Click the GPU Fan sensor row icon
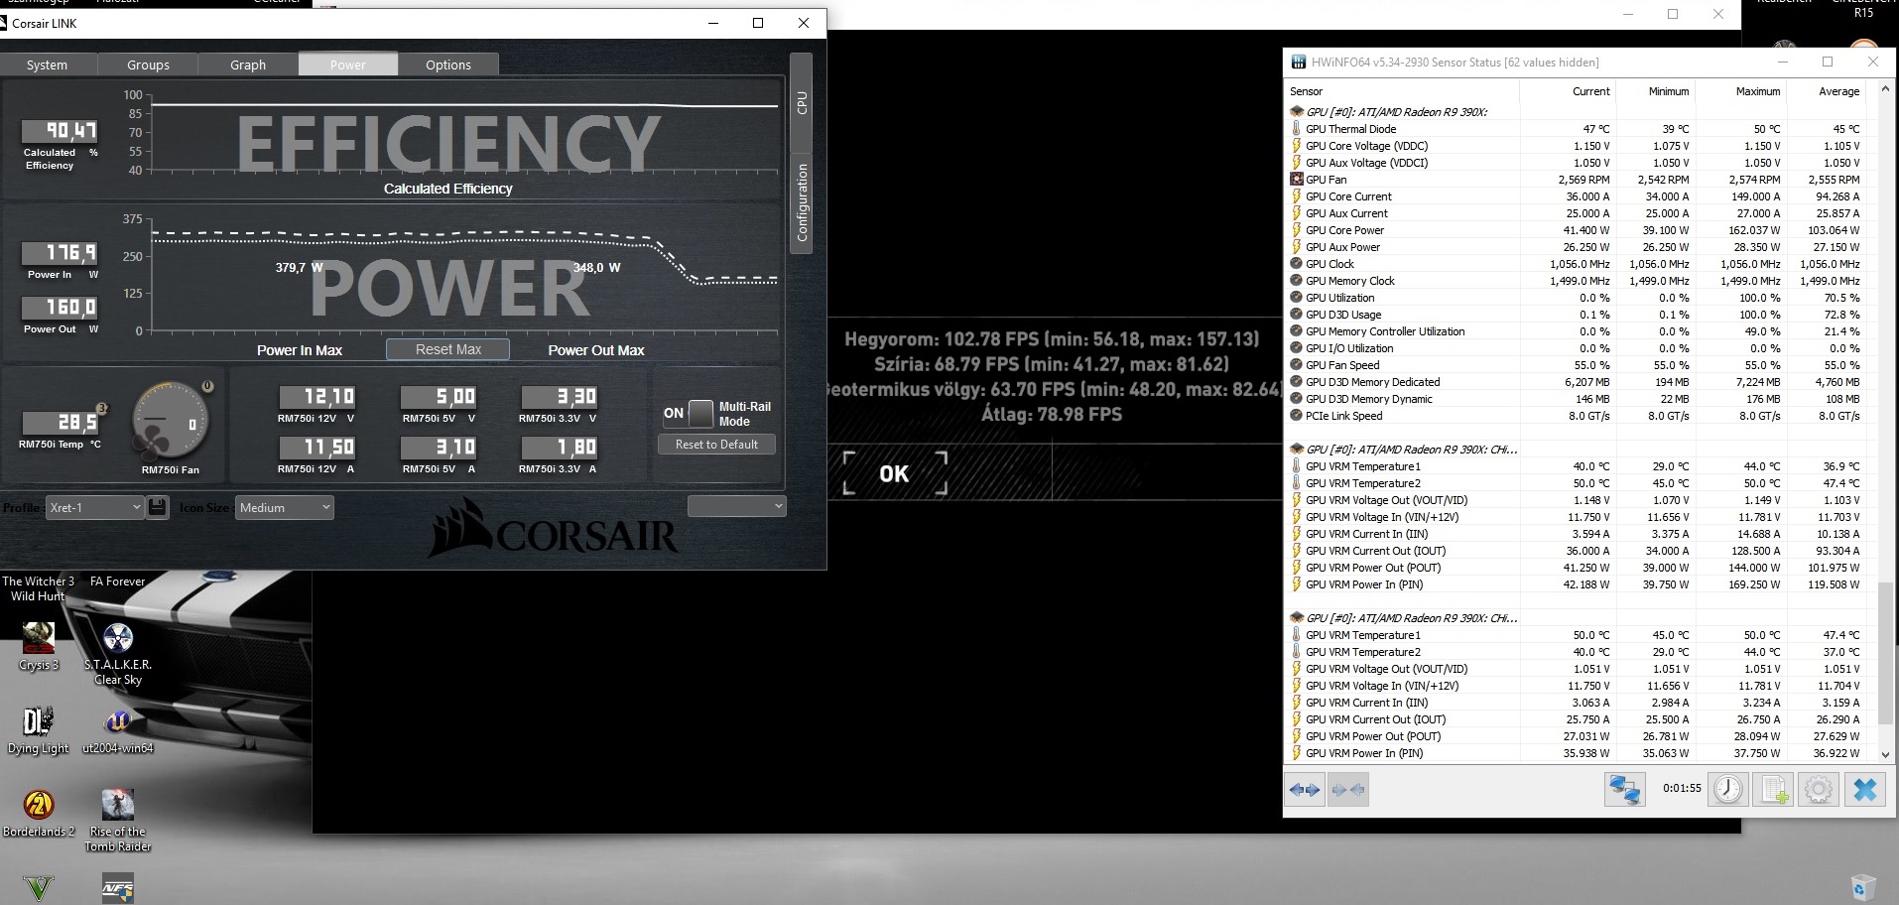The image size is (1899, 905). 1296,180
